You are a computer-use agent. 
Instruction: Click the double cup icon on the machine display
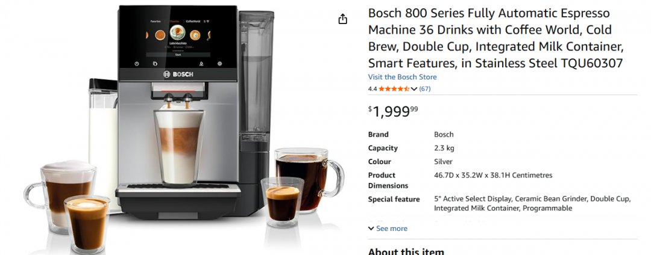(x=155, y=64)
